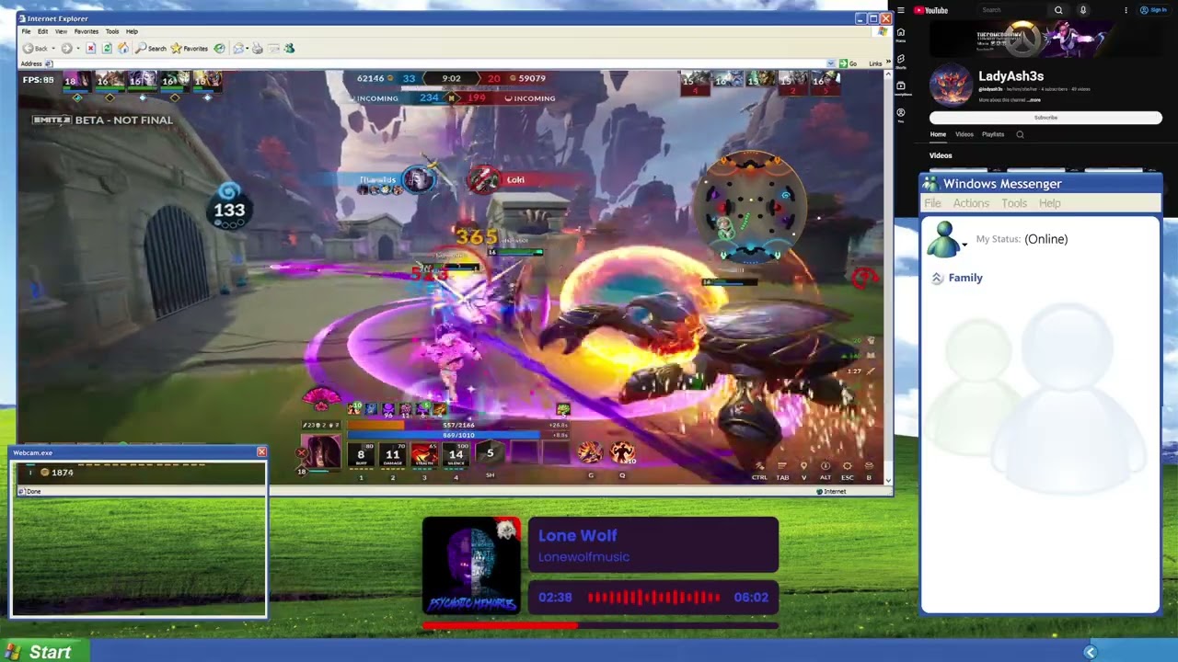The width and height of the screenshot is (1178, 662).
Task: Open the Tools menu in Internet Explorer
Action: pyautogui.click(x=112, y=31)
